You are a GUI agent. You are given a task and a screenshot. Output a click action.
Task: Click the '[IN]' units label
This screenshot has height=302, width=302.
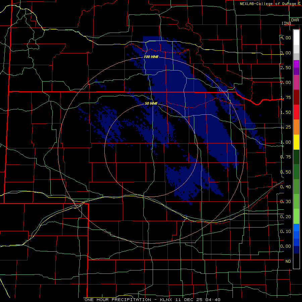[287, 23]
